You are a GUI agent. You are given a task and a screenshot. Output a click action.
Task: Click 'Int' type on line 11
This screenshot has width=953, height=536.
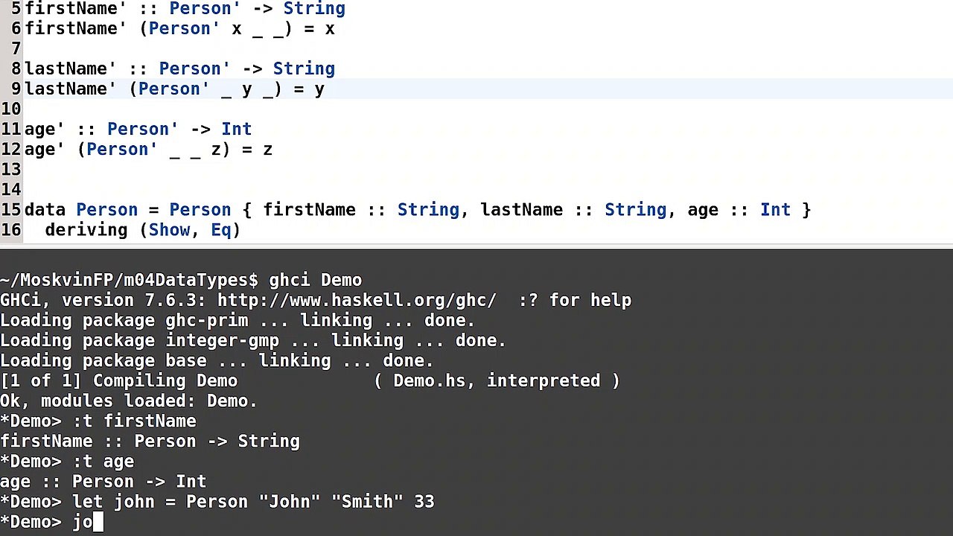tap(237, 129)
